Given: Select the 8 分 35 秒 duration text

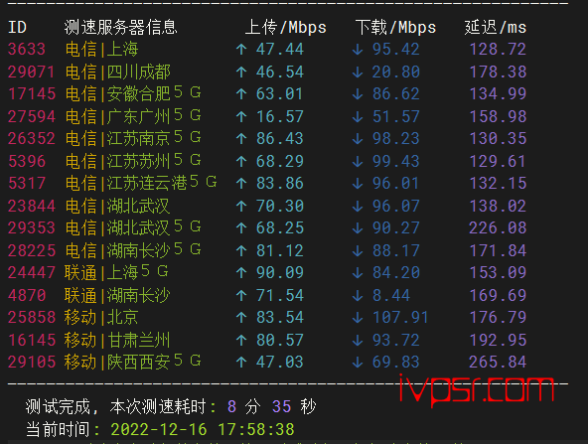Looking at the screenshot, I should point(272,406).
